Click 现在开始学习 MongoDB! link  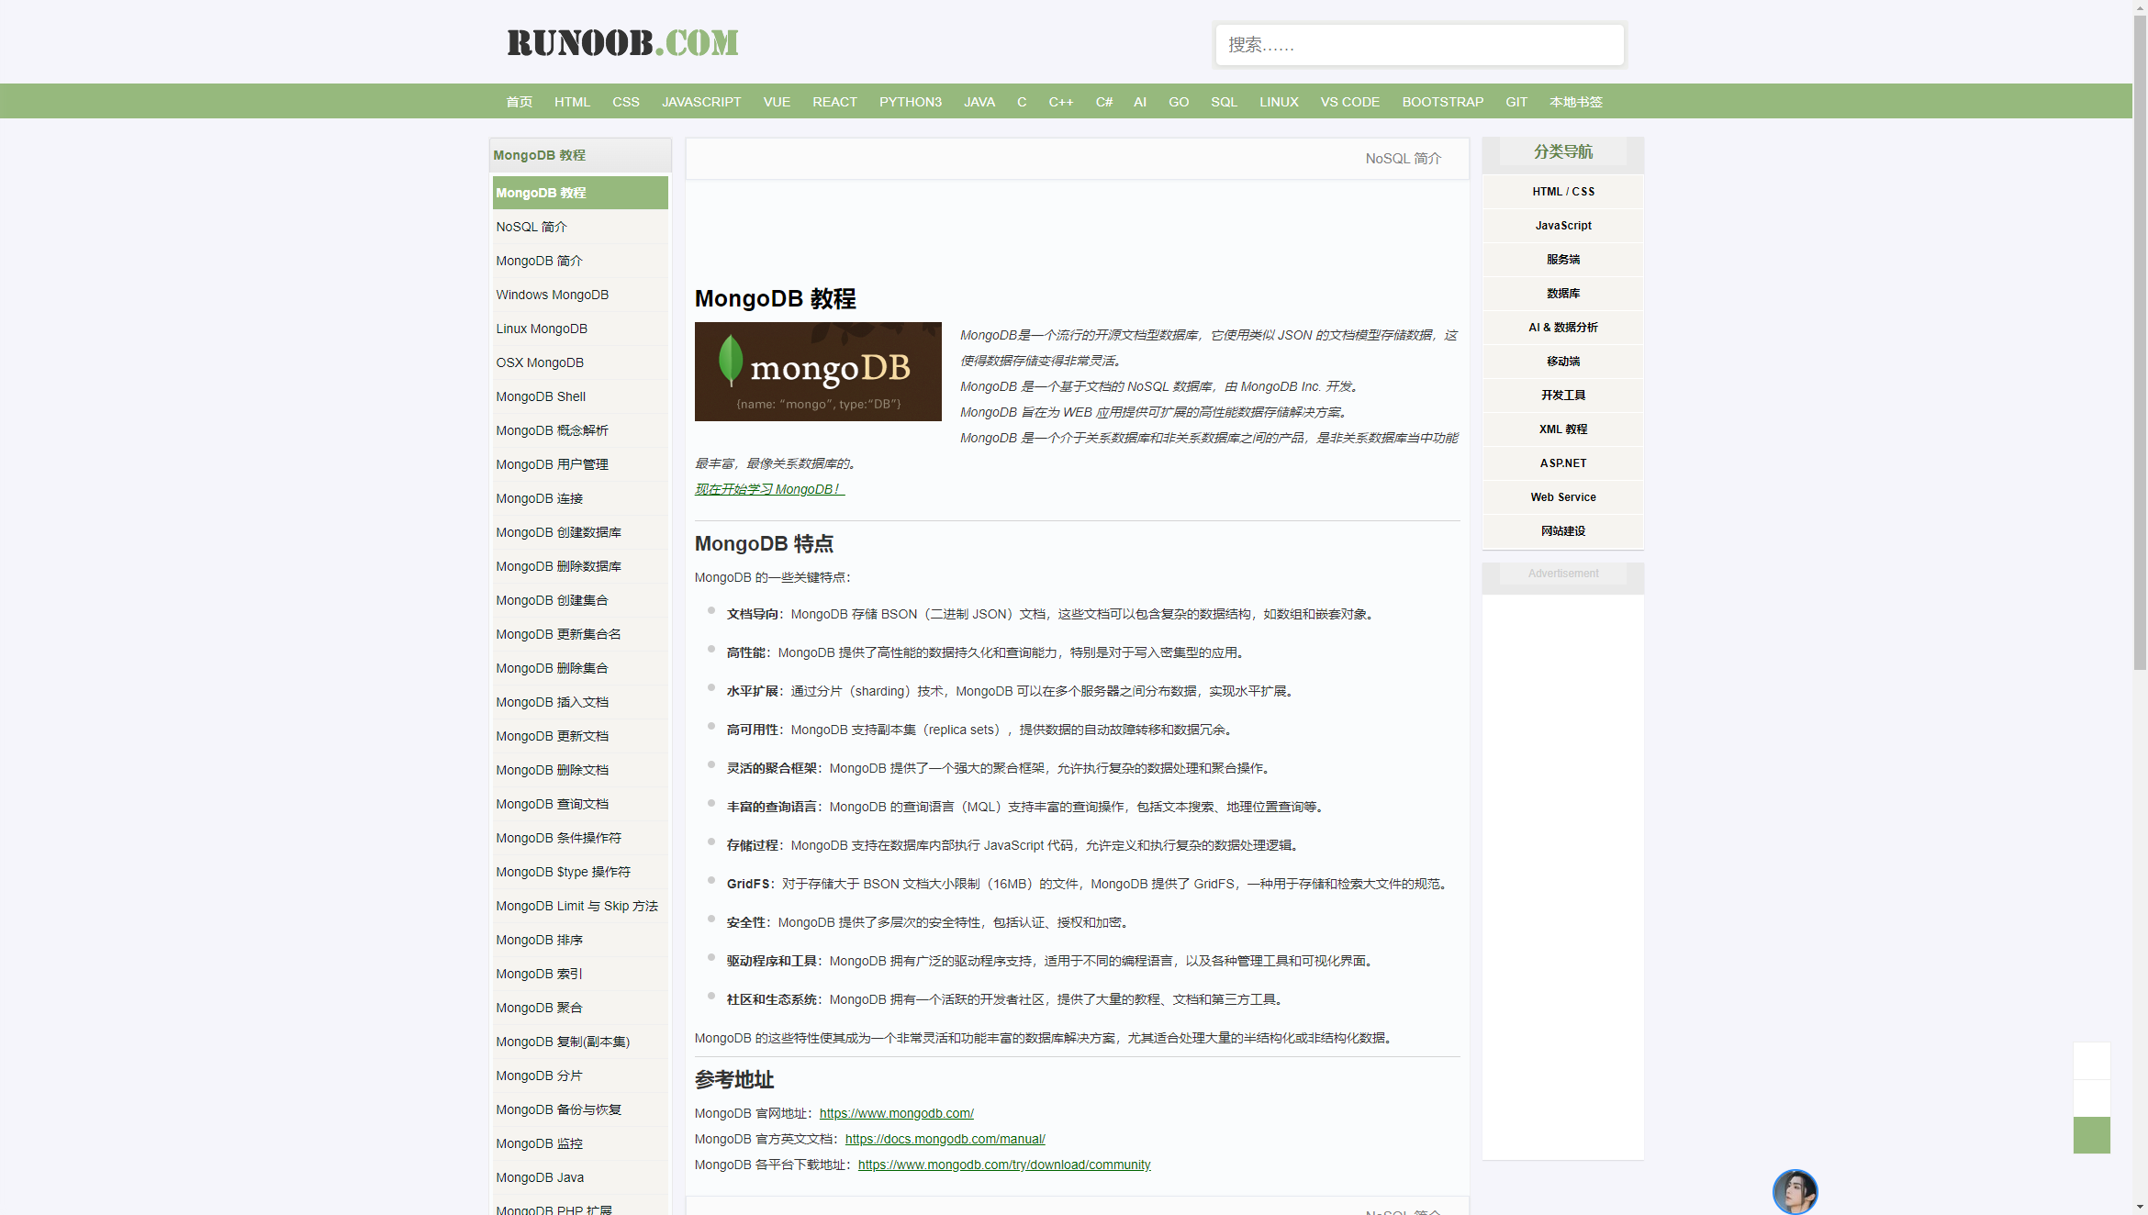pyautogui.click(x=769, y=489)
